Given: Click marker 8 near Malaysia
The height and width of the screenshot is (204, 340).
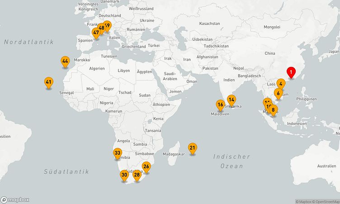Looking at the screenshot, I should pyautogui.click(x=273, y=109).
